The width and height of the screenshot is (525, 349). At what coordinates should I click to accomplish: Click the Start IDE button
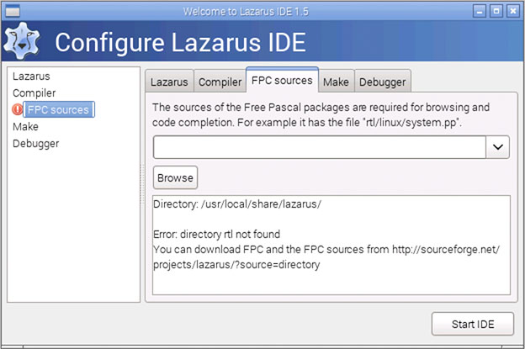(x=473, y=324)
